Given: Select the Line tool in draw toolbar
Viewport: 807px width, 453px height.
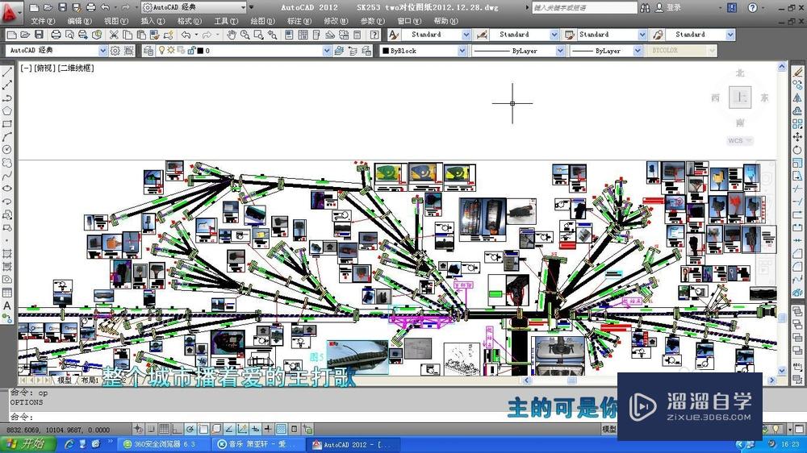Looking at the screenshot, I should click(x=7, y=73).
